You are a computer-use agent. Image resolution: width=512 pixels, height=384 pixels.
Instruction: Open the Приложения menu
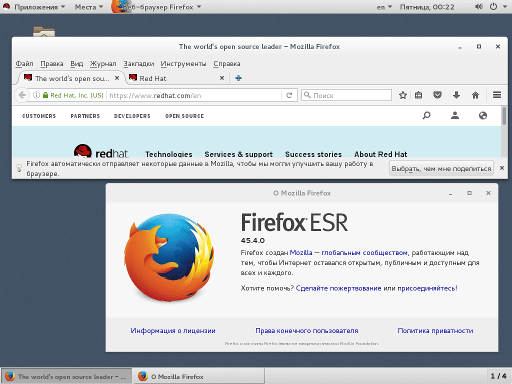tap(39, 7)
